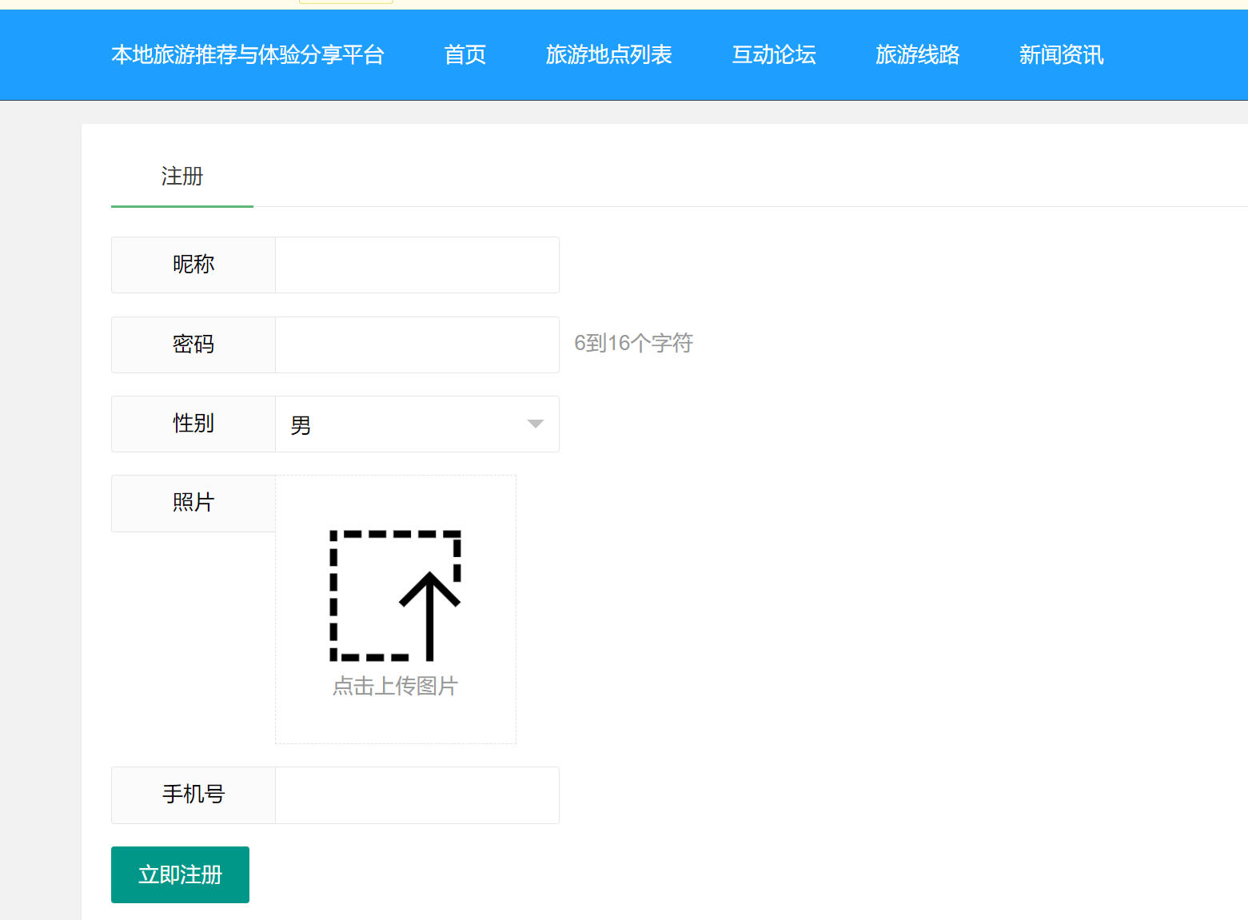Click the 密码 field label

(x=193, y=345)
